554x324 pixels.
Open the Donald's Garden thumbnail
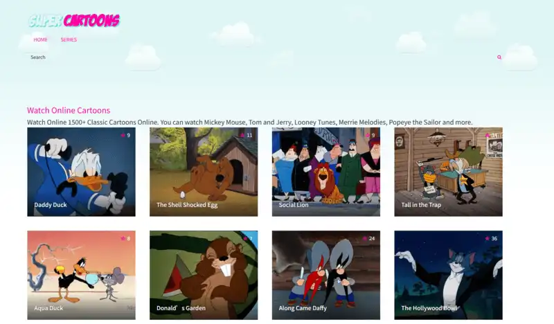tap(204, 276)
